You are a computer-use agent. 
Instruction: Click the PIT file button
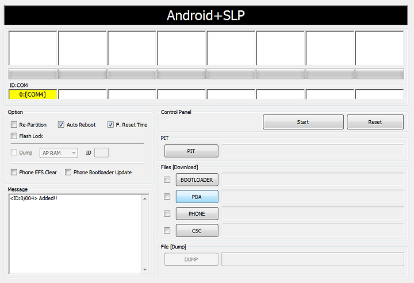tap(191, 151)
